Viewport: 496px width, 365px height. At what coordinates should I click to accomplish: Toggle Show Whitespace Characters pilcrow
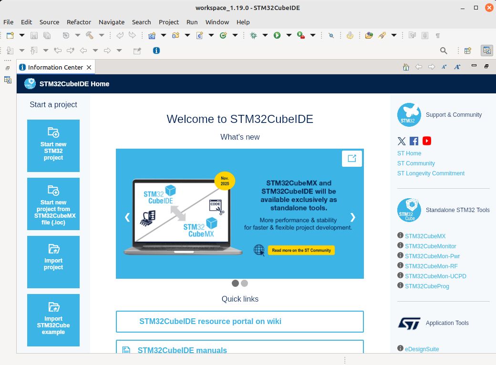(438, 36)
